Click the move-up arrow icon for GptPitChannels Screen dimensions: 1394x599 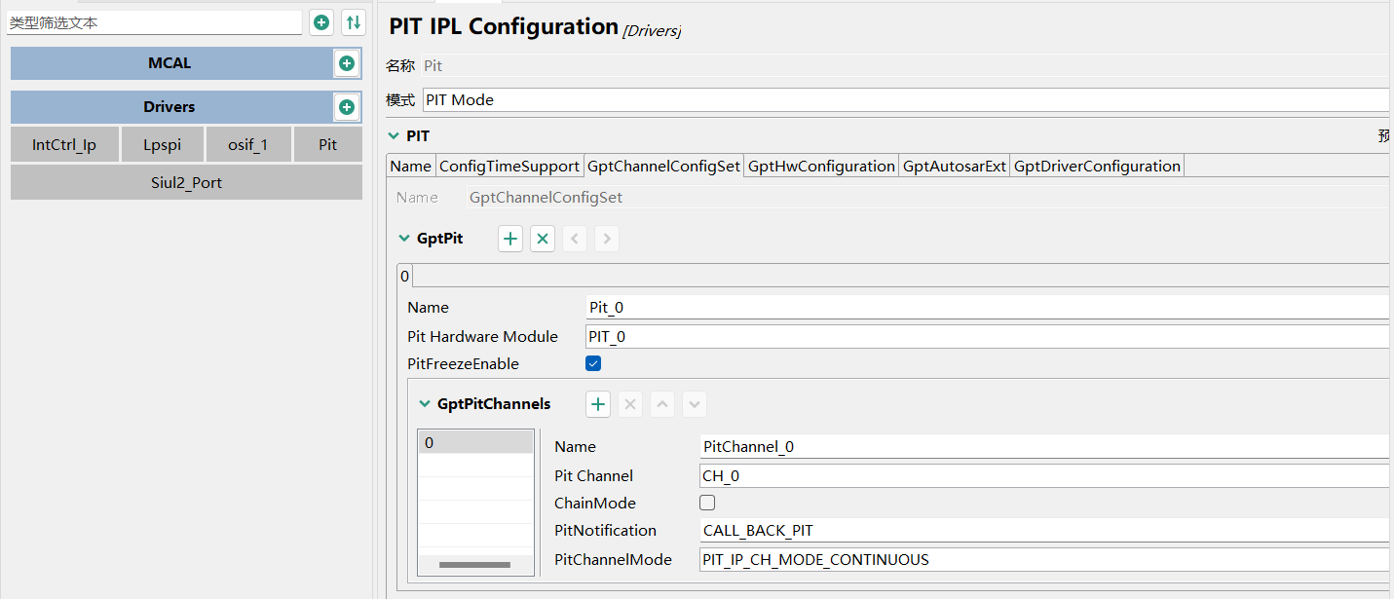tap(661, 403)
